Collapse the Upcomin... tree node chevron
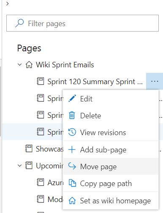 [19, 165]
